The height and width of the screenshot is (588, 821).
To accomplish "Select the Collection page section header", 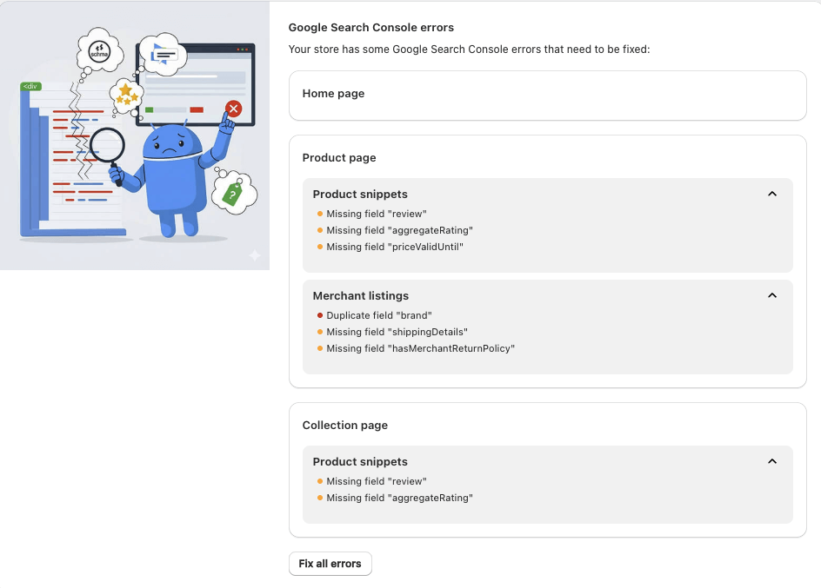I will (x=345, y=426).
